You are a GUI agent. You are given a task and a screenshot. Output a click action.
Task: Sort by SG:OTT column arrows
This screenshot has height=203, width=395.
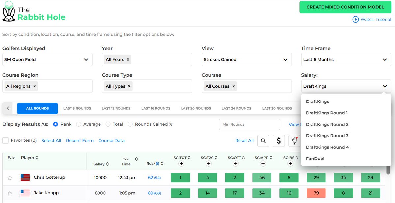point(243,158)
